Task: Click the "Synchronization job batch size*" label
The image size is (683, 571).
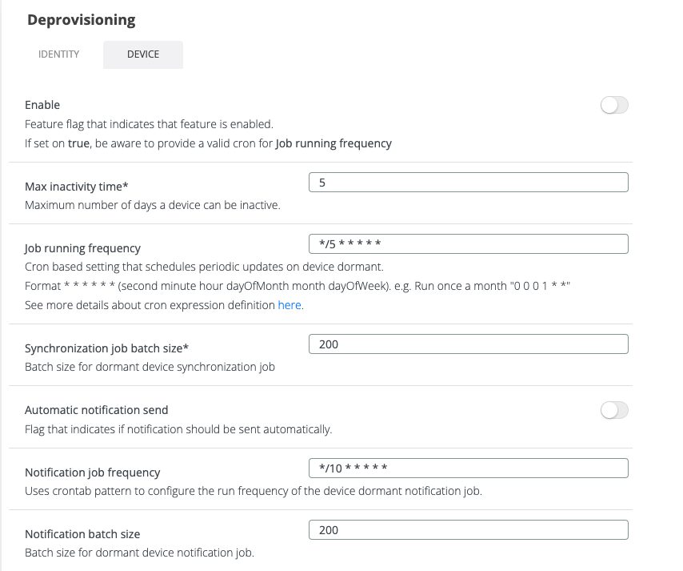Action: 106,348
